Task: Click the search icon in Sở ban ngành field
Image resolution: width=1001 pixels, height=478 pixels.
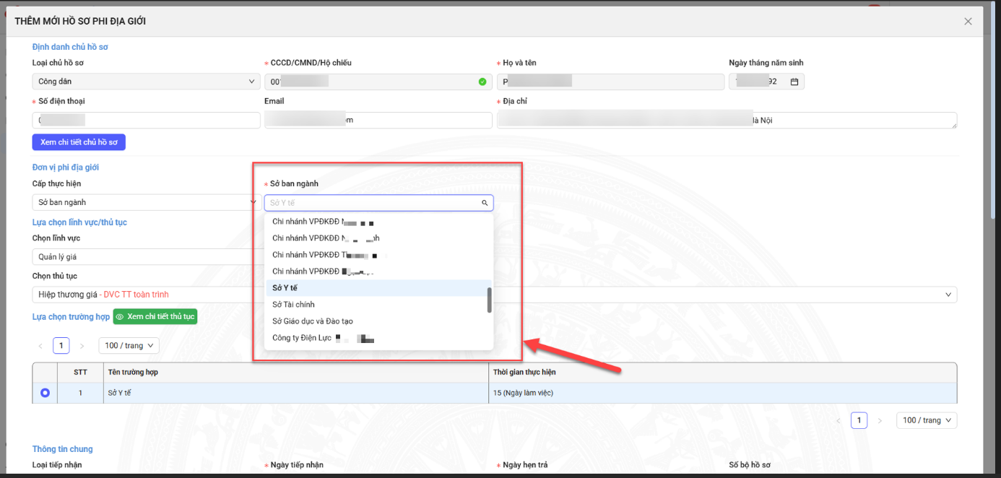Action: coord(485,203)
